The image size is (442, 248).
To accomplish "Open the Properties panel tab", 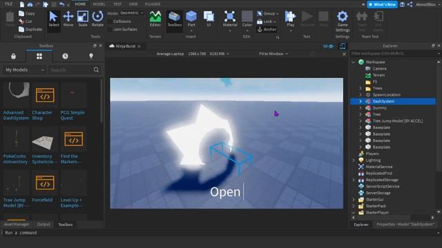I will 405,225.
